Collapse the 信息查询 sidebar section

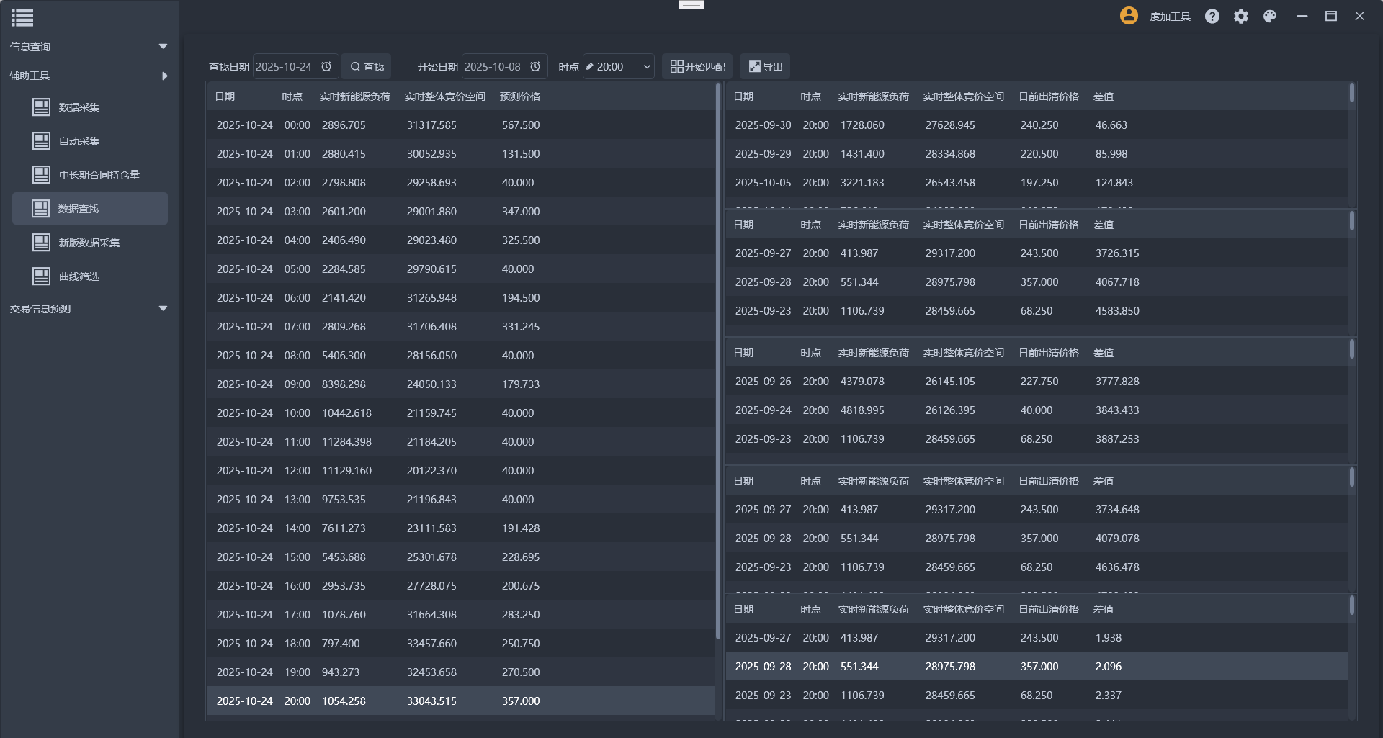[163, 47]
